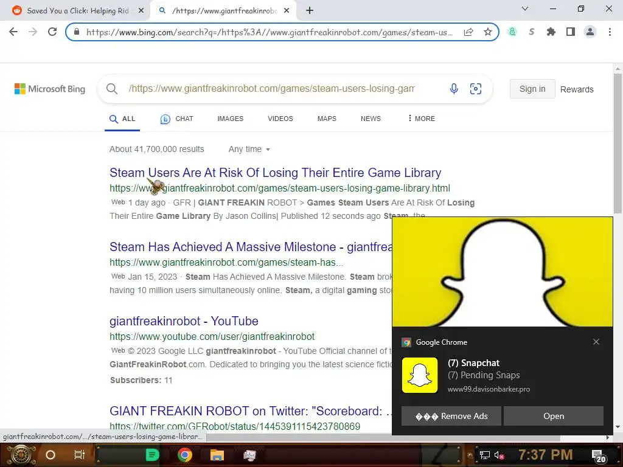Click the Bing search magnifier icon
Viewport: 623px width, 467px height.
click(x=112, y=89)
